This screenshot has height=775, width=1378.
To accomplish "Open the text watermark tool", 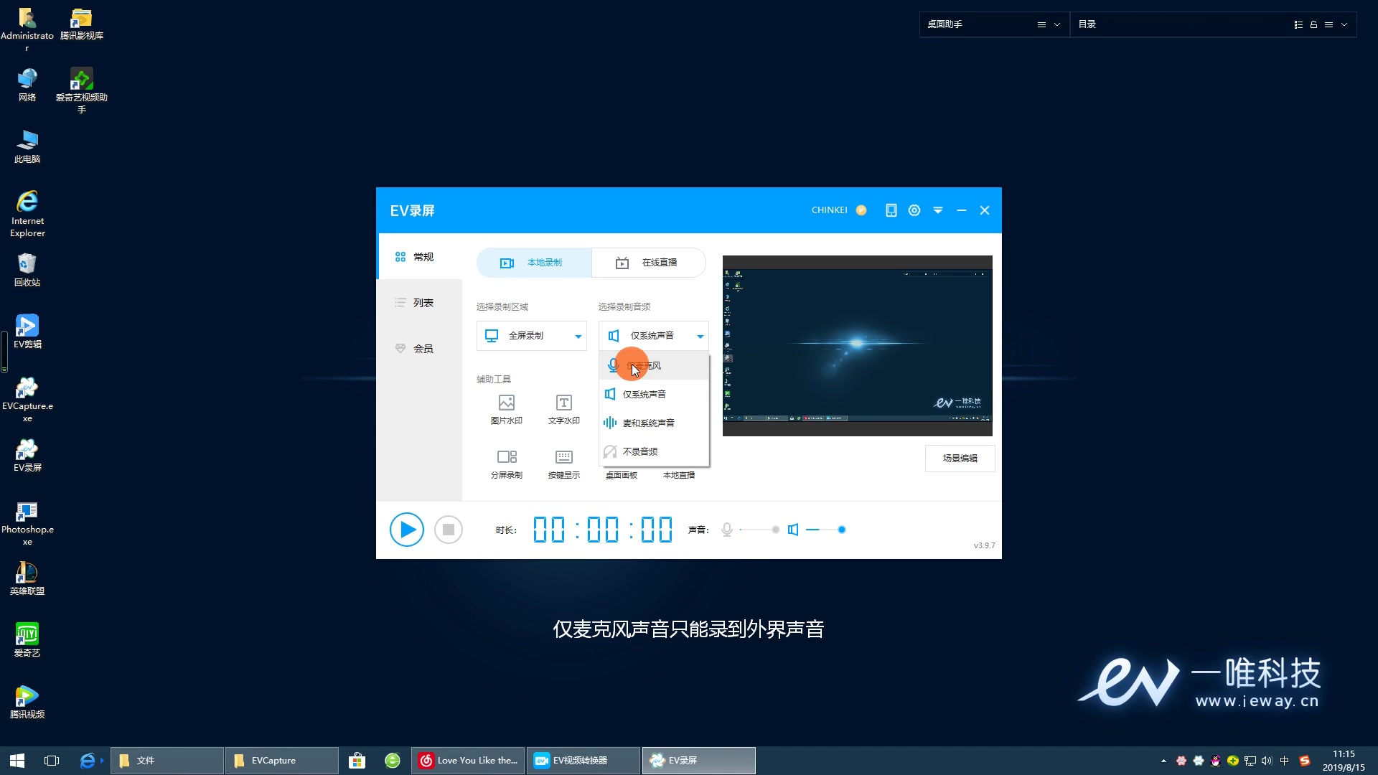I will (564, 409).
